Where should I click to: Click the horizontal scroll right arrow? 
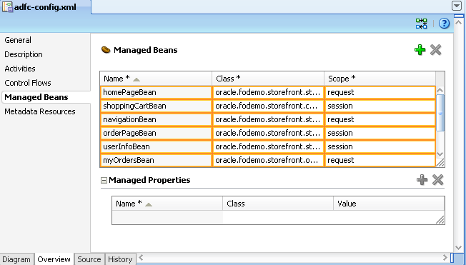(x=445, y=257)
